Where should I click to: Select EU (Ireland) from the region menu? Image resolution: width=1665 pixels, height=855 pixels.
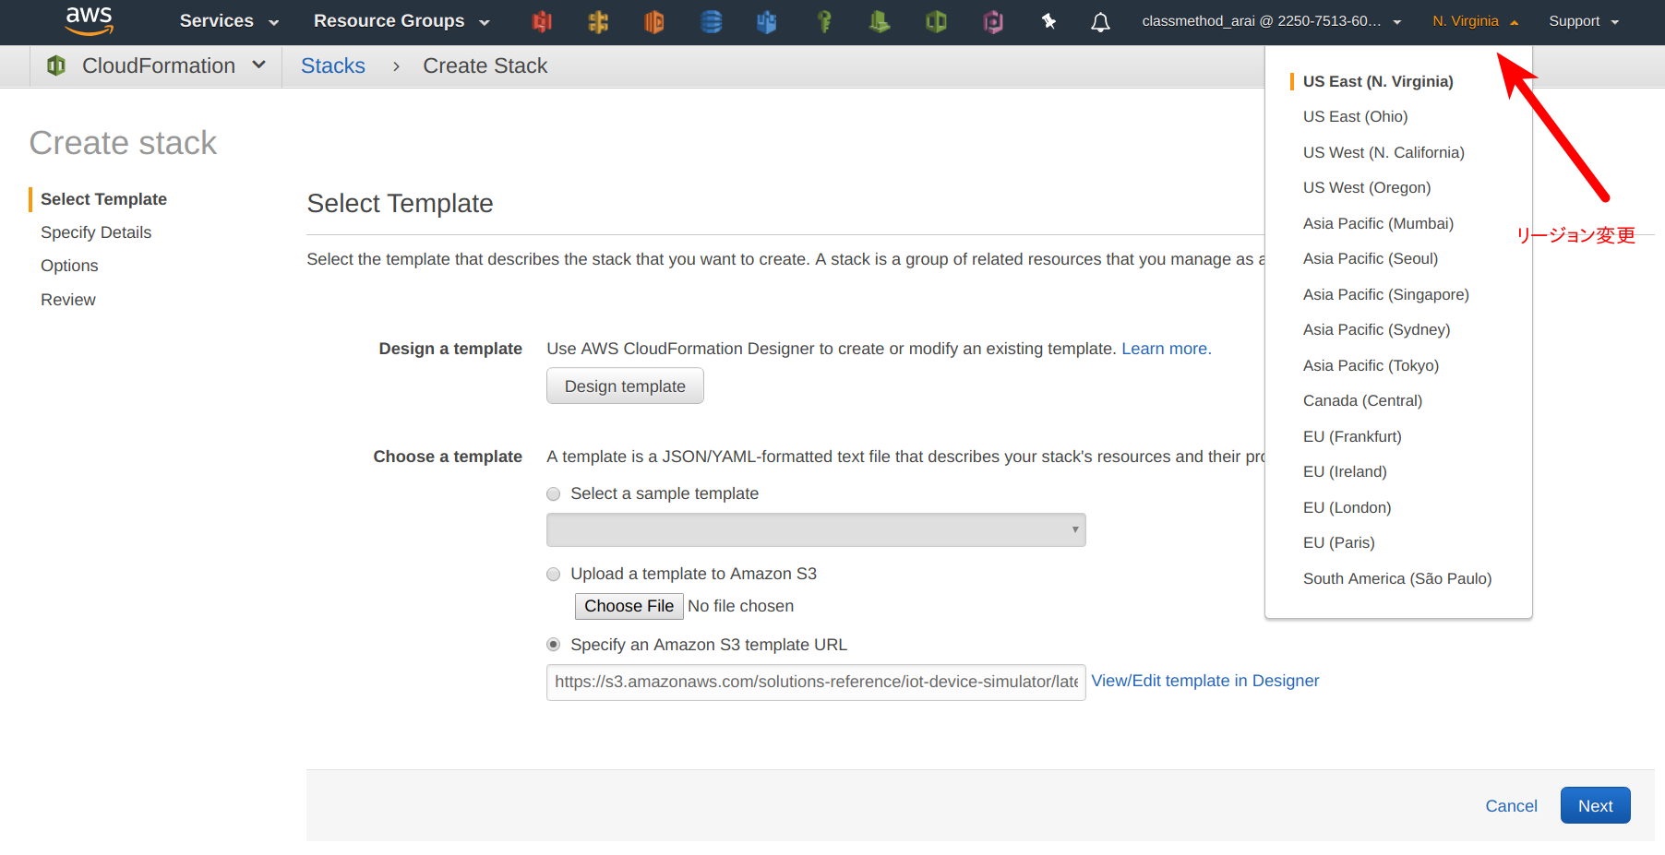click(1345, 471)
